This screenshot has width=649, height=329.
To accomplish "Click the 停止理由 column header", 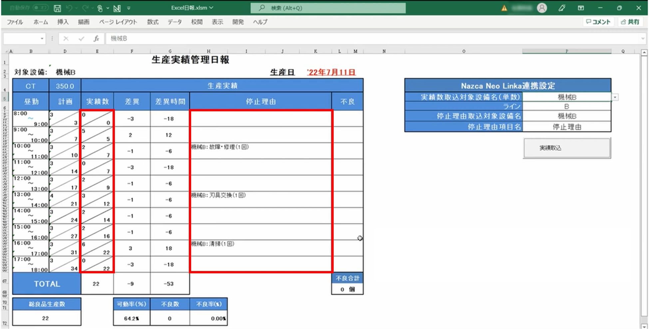I will point(260,101).
